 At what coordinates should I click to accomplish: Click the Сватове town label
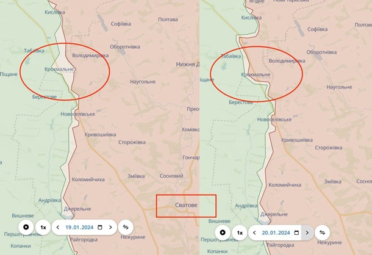(x=186, y=205)
